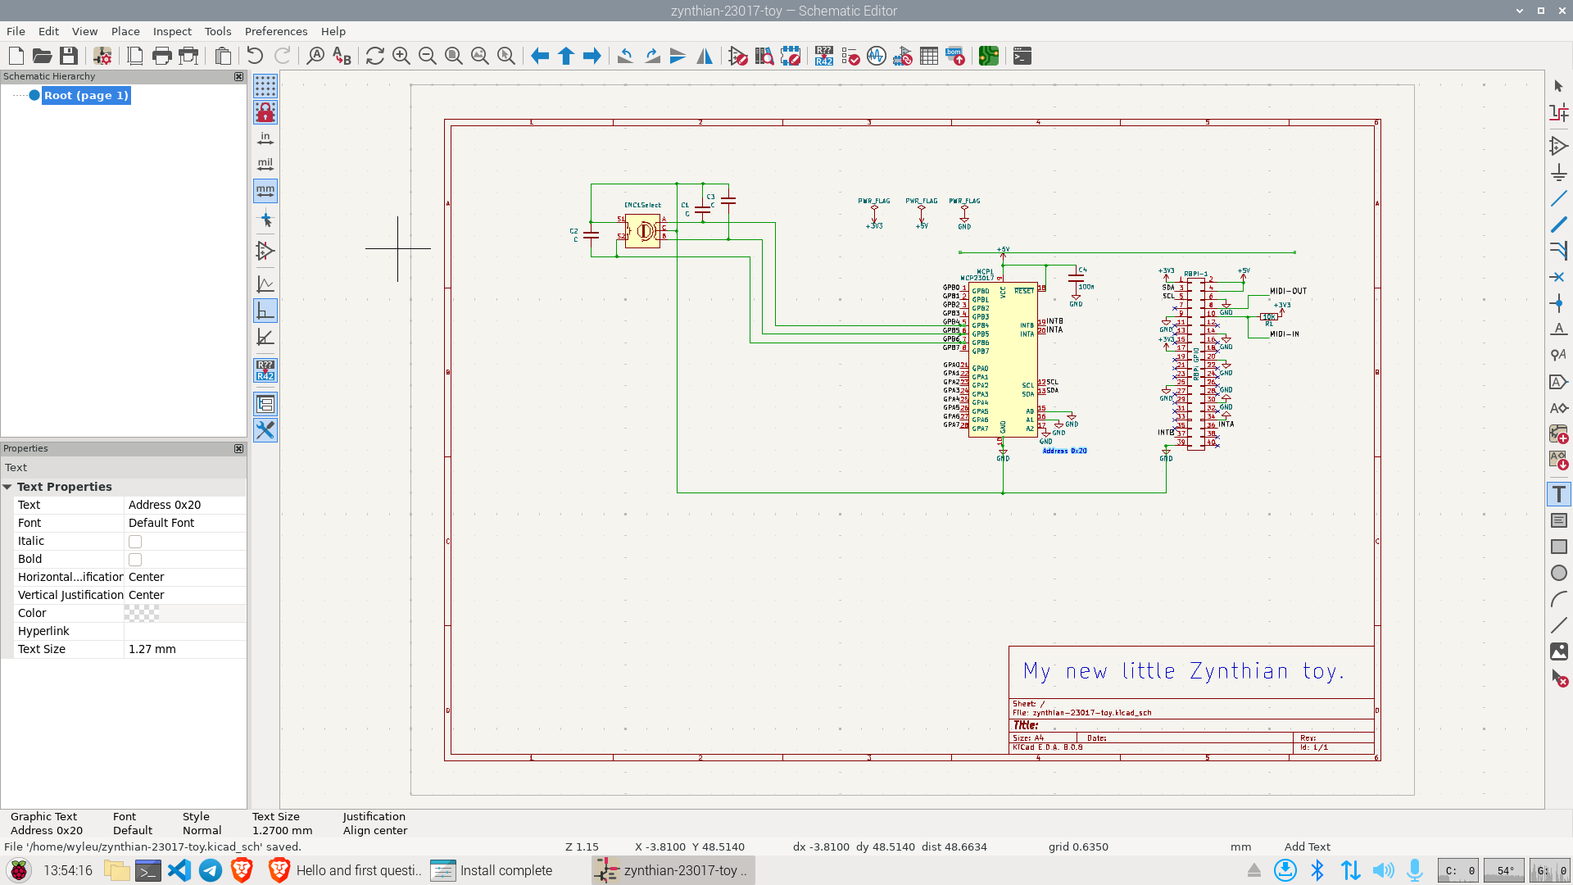1573x885 pixels.
Task: Open the Horizontal justification dropdown
Action: [x=184, y=577]
